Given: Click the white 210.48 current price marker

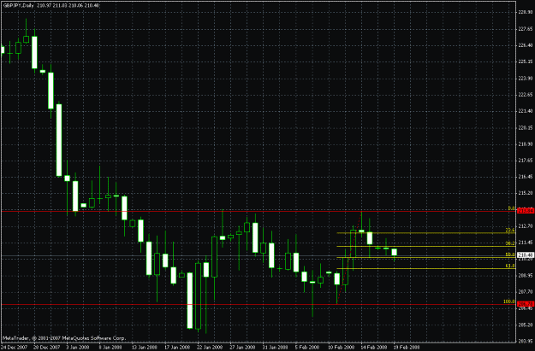Looking at the screenshot, I should [526, 255].
